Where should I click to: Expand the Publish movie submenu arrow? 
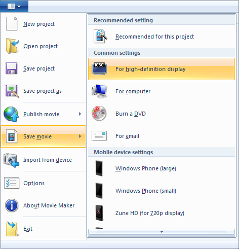80,114
